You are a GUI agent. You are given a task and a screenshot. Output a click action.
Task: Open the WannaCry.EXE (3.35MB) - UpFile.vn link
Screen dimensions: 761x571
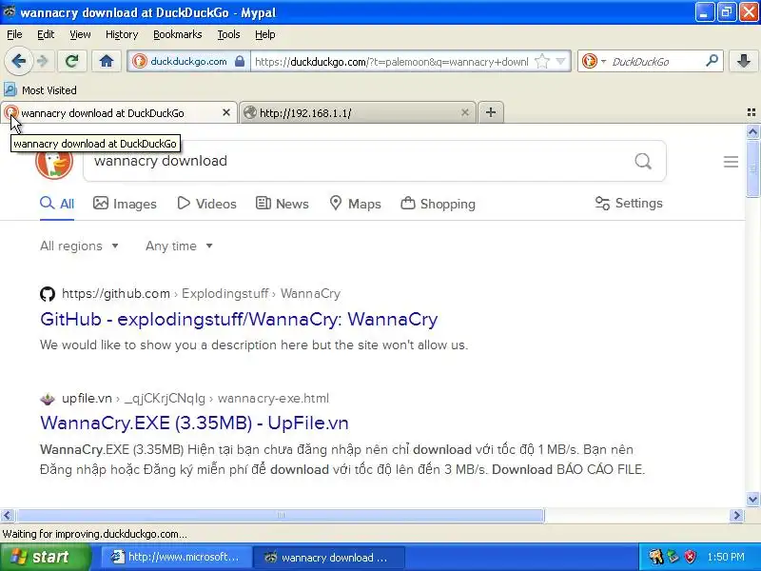pos(194,423)
